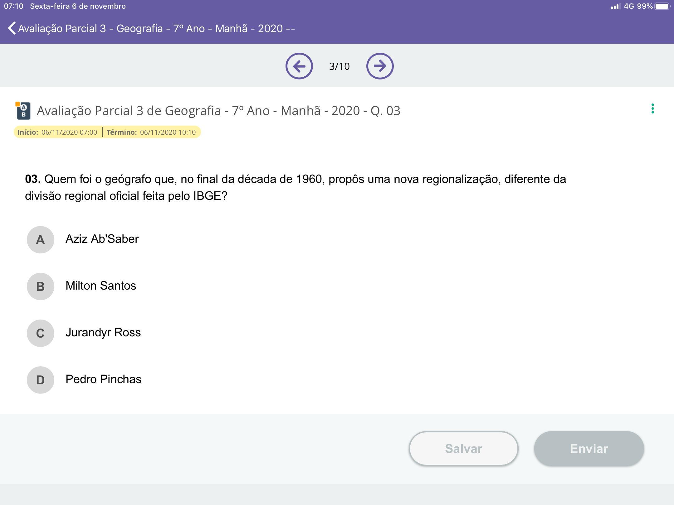Choose the answer Milton Santos
The image size is (674, 505).
pos(101,286)
